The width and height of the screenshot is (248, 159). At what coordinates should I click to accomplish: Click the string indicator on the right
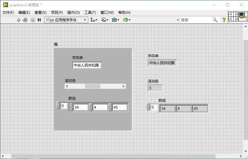pos(162,63)
